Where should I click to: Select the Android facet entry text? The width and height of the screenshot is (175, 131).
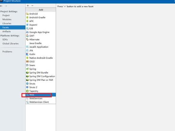pyautogui.click(x=33, y=14)
